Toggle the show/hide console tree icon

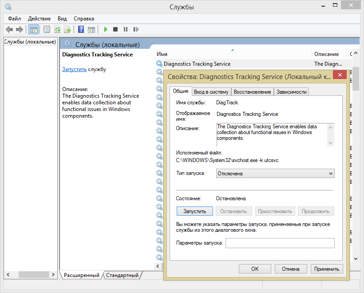33,29
